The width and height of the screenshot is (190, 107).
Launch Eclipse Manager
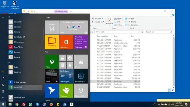[25, 82]
